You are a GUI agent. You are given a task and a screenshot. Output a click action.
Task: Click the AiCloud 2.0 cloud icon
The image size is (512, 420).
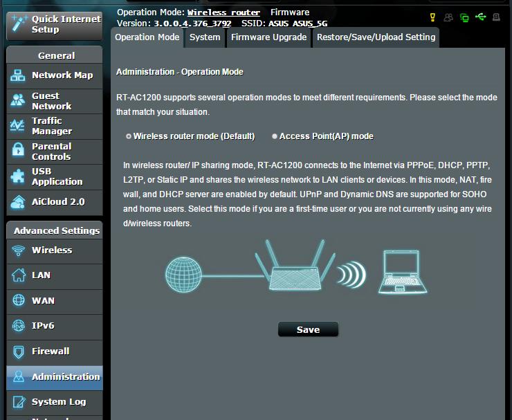(x=17, y=202)
